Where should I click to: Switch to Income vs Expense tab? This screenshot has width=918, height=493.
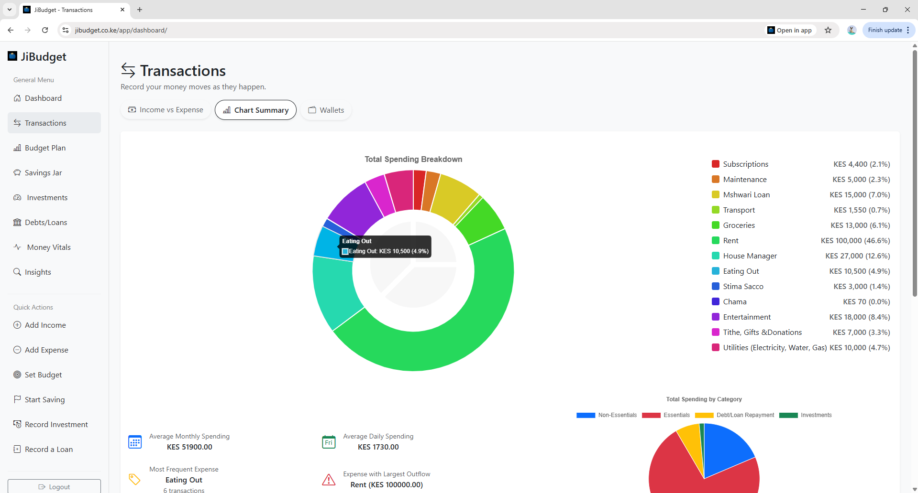[x=166, y=110]
